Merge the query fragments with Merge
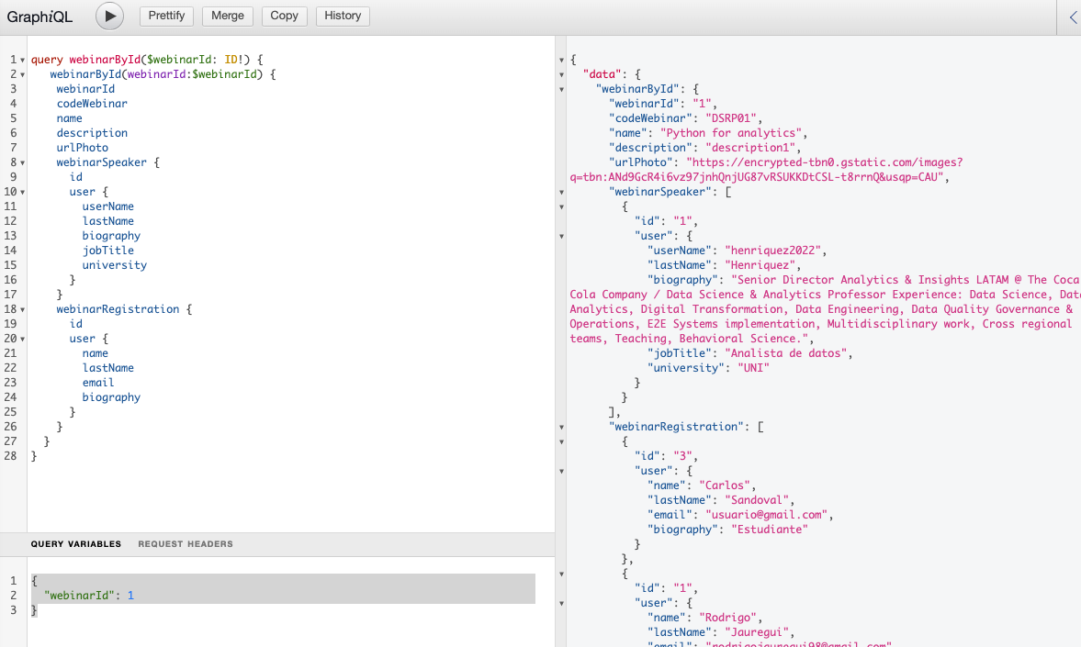The width and height of the screenshot is (1081, 647). point(227,16)
